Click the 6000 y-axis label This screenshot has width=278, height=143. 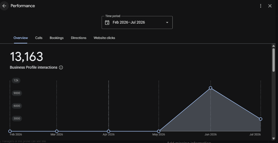click(17, 106)
